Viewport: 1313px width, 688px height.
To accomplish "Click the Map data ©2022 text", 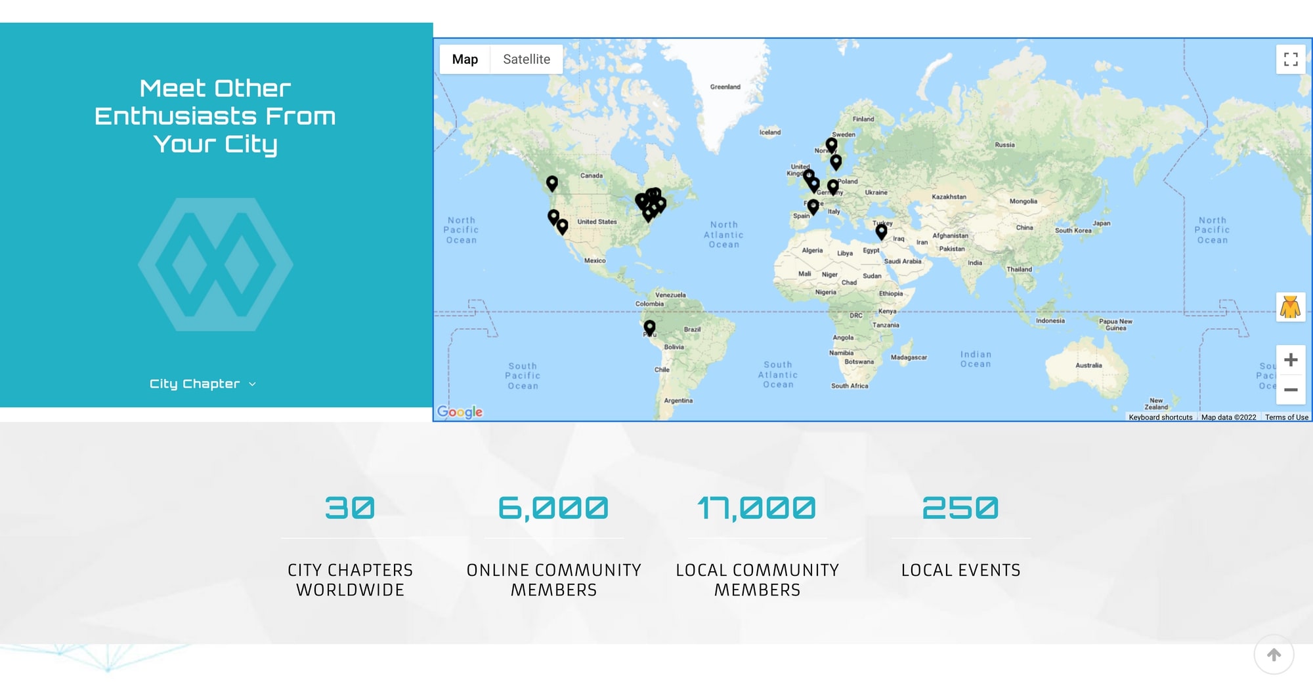I will (1228, 417).
